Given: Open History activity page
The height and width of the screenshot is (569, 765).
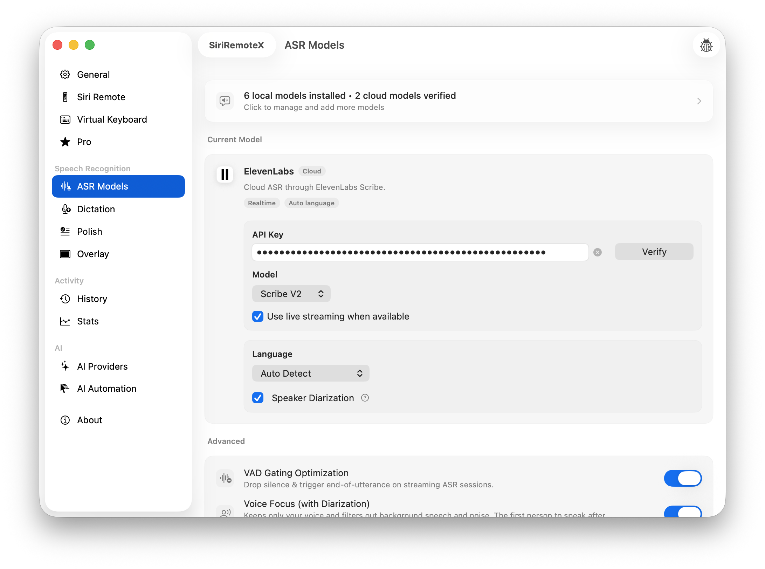Looking at the screenshot, I should 118,299.
